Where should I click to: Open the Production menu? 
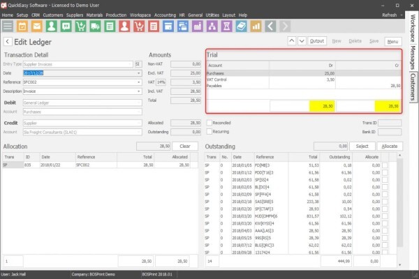click(116, 15)
